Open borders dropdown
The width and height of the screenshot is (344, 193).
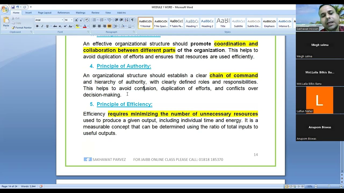click(x=133, y=26)
